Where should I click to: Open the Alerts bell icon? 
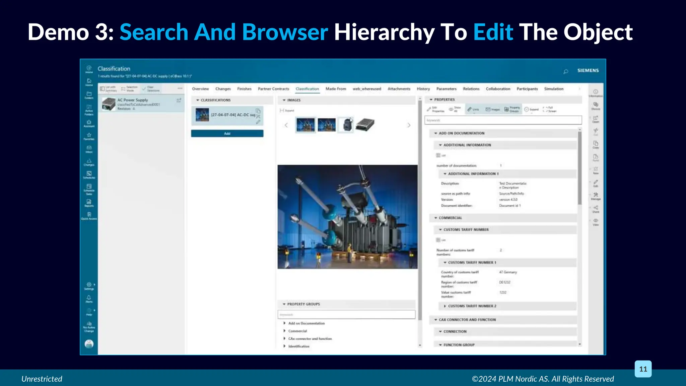[89, 299]
